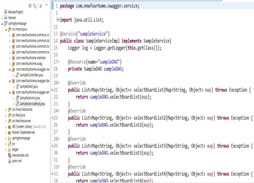Click the pom.xml file icon
The image size is (254, 183).
coord(10,161)
